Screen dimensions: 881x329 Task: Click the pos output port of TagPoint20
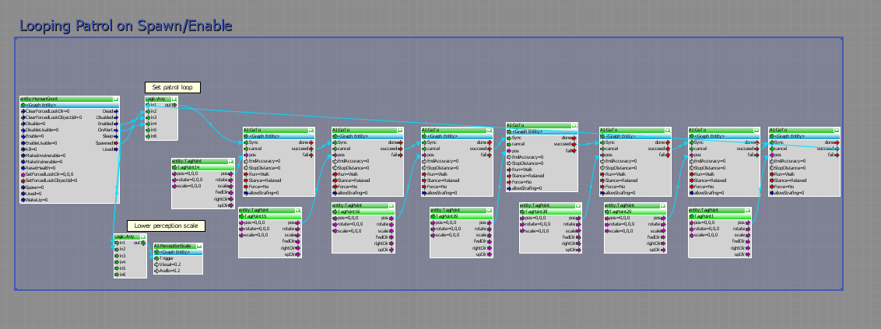pos(664,218)
